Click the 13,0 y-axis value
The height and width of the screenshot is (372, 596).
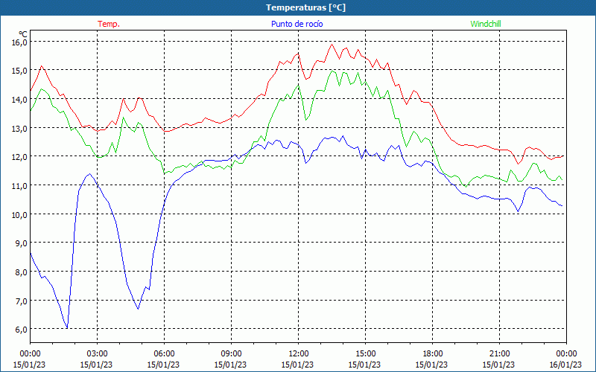19,128
